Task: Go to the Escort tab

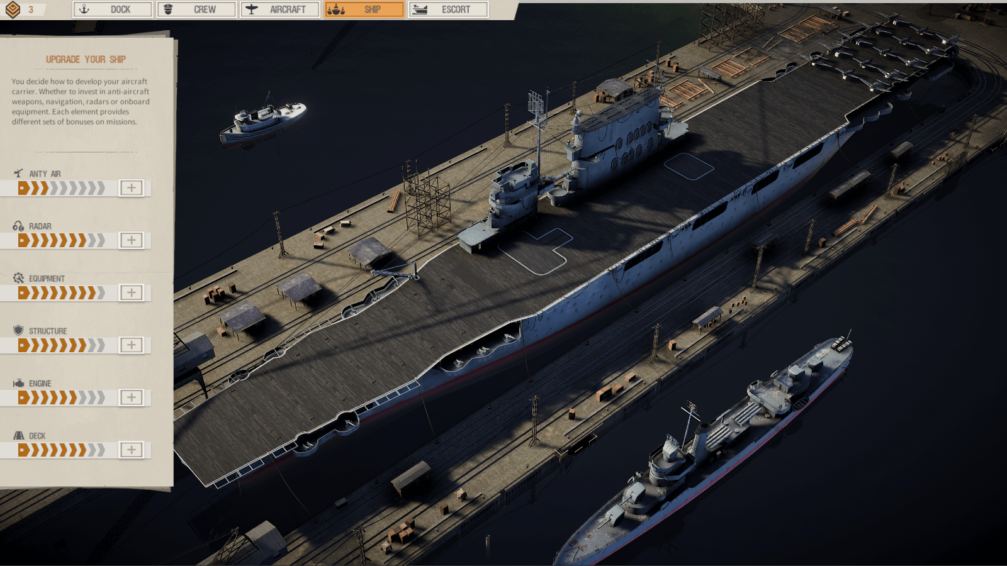Action: point(448,9)
